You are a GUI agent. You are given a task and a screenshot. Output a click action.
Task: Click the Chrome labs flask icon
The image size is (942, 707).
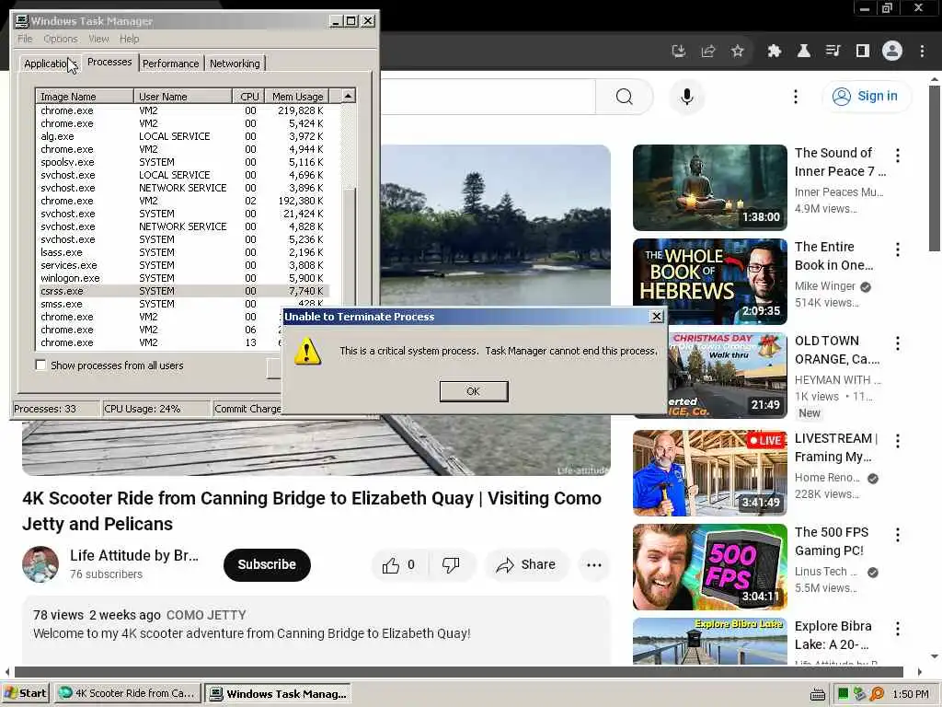point(804,52)
